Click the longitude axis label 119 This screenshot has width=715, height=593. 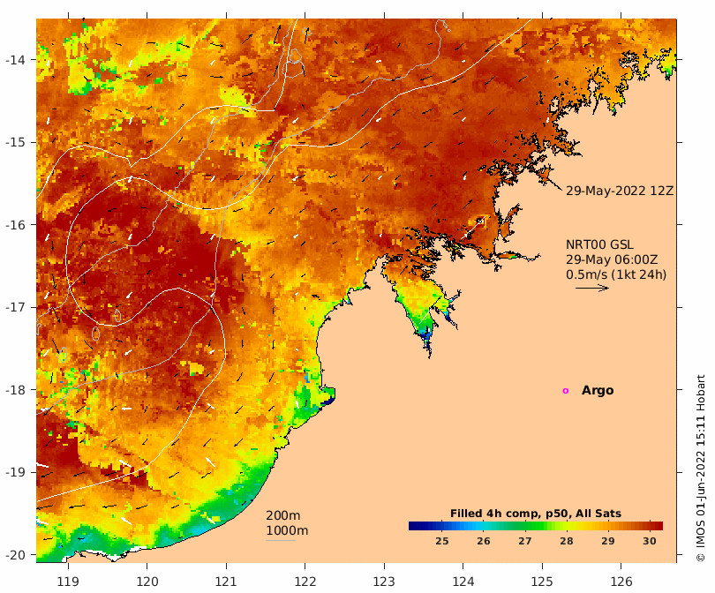[68, 582]
